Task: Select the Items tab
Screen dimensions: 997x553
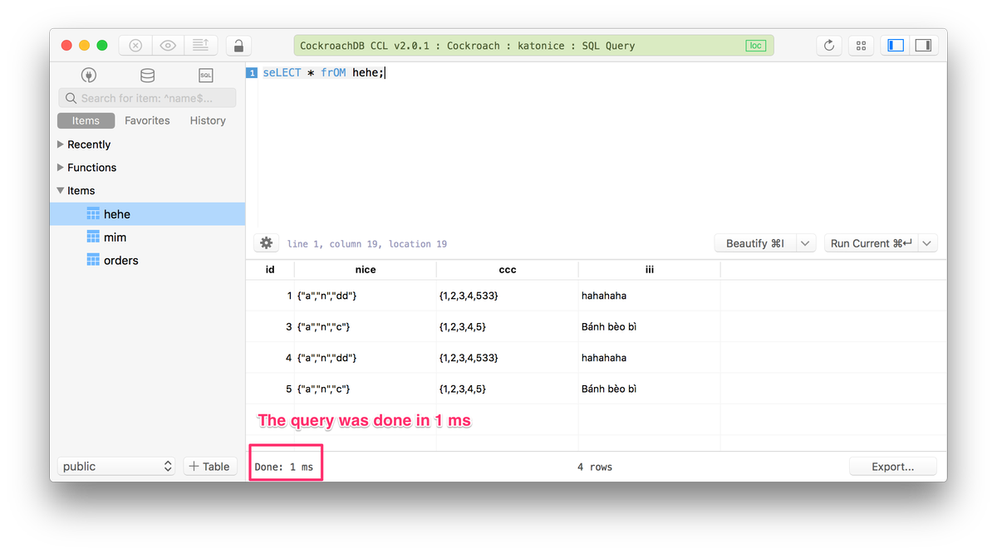Action: [x=86, y=120]
